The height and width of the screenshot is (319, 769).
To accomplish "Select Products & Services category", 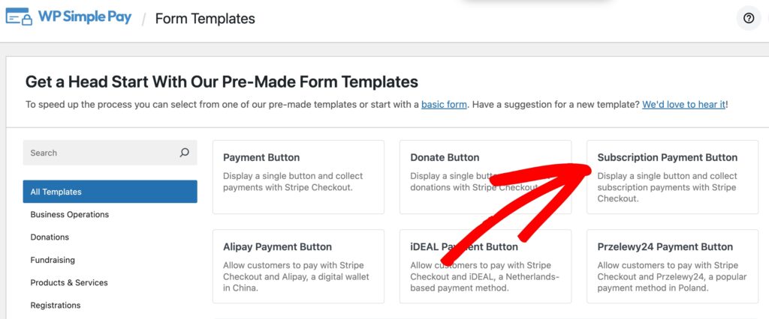I will click(x=69, y=282).
